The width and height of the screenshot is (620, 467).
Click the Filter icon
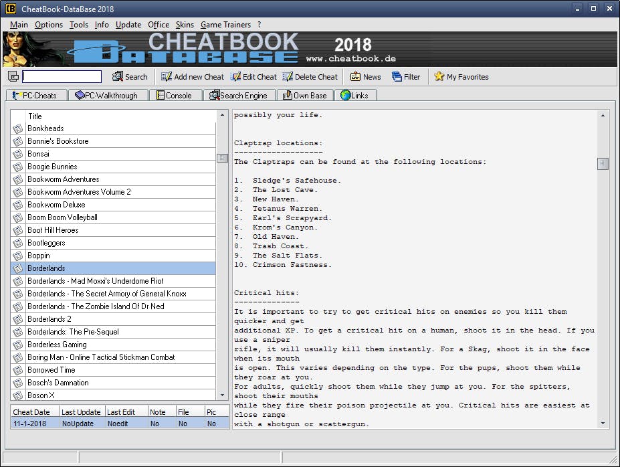point(397,76)
